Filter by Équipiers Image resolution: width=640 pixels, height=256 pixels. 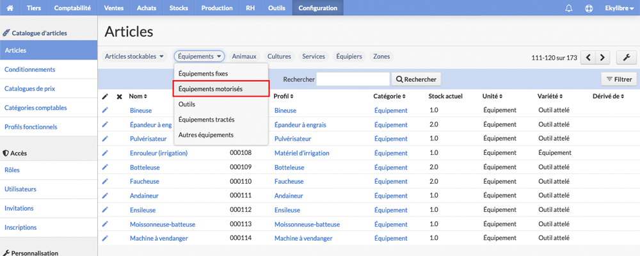click(349, 56)
